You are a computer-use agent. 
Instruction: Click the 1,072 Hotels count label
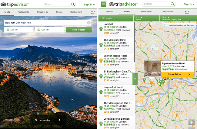(x=106, y=18)
